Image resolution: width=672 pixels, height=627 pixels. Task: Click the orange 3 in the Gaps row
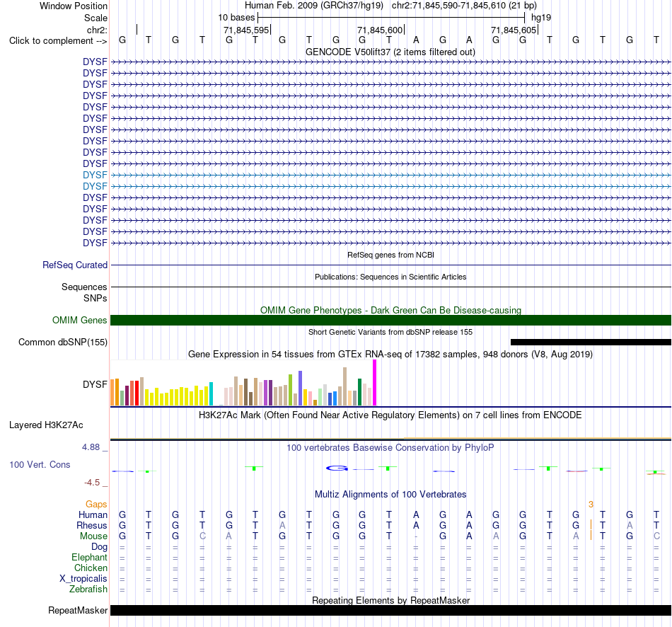tap(591, 505)
